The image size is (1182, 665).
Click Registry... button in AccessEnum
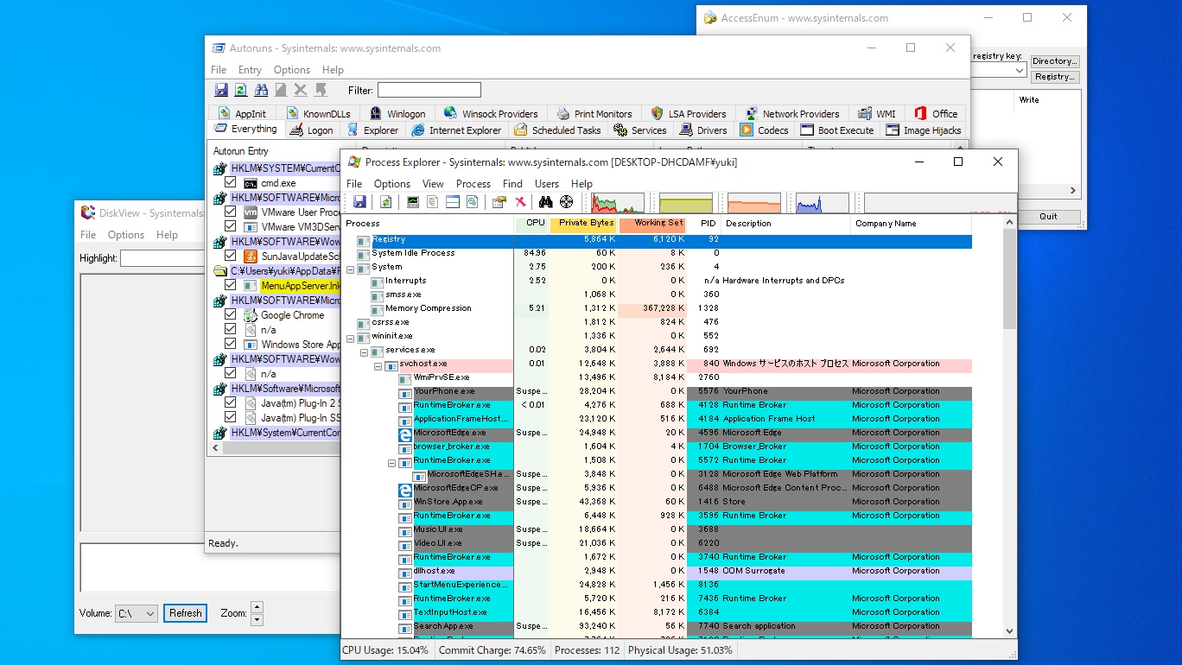pos(1054,77)
